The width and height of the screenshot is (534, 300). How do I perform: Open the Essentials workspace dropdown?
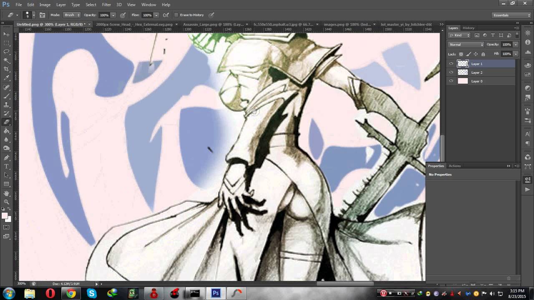[x=511, y=15]
